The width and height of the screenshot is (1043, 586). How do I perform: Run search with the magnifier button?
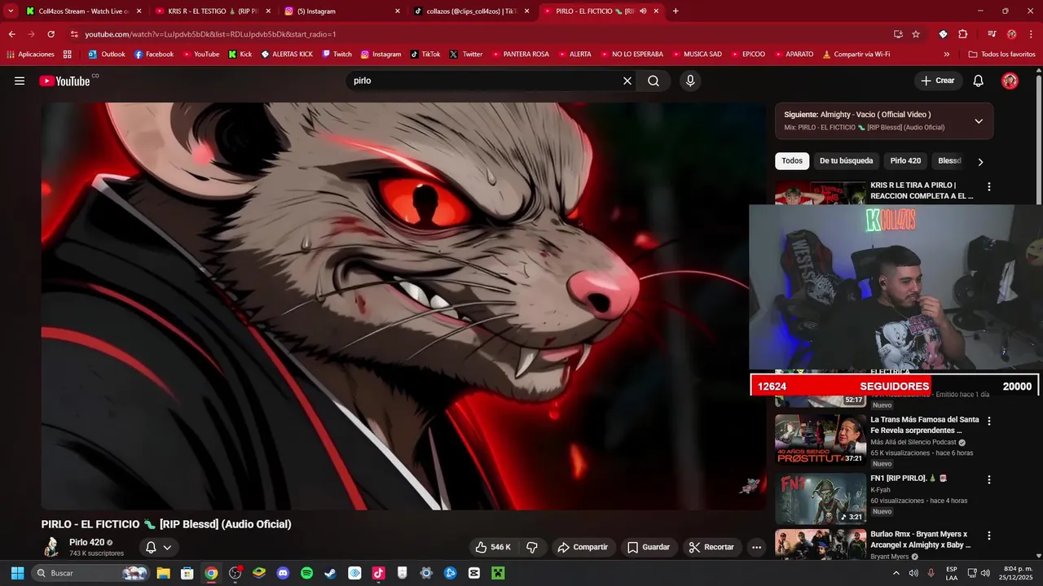coord(654,81)
